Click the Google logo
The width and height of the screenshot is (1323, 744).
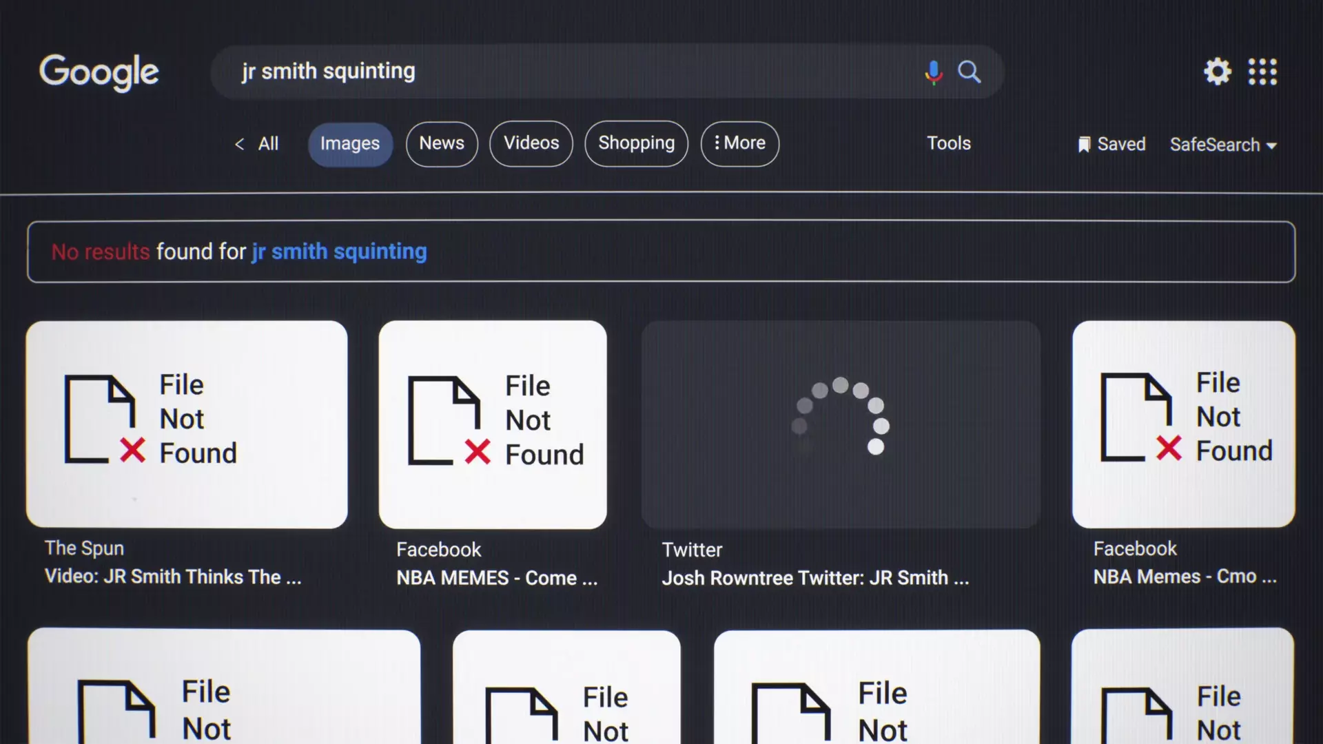[x=99, y=72]
